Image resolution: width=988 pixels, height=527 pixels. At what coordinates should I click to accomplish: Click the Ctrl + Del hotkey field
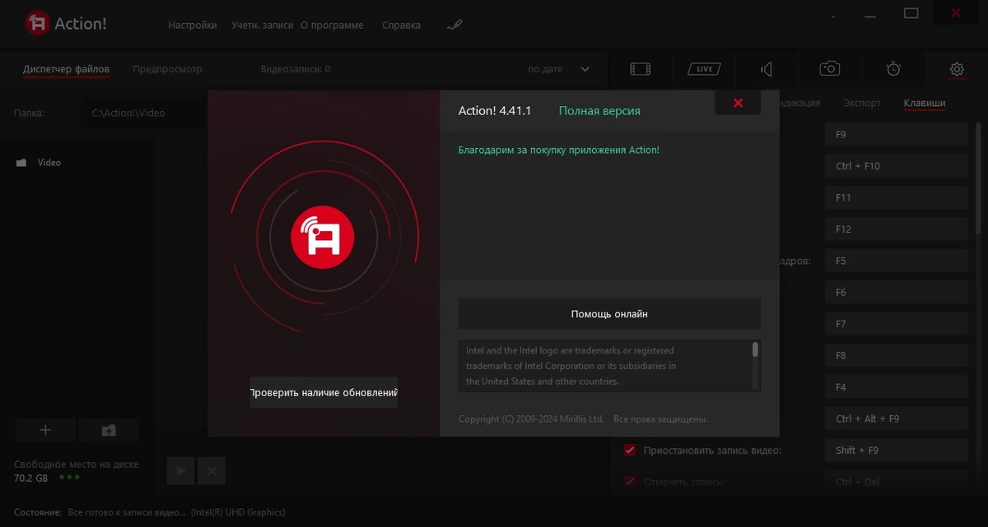(x=897, y=482)
